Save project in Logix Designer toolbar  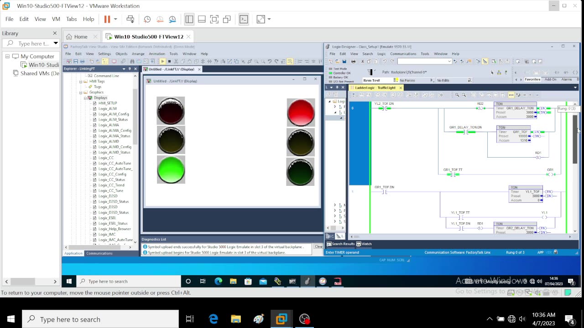[344, 61]
